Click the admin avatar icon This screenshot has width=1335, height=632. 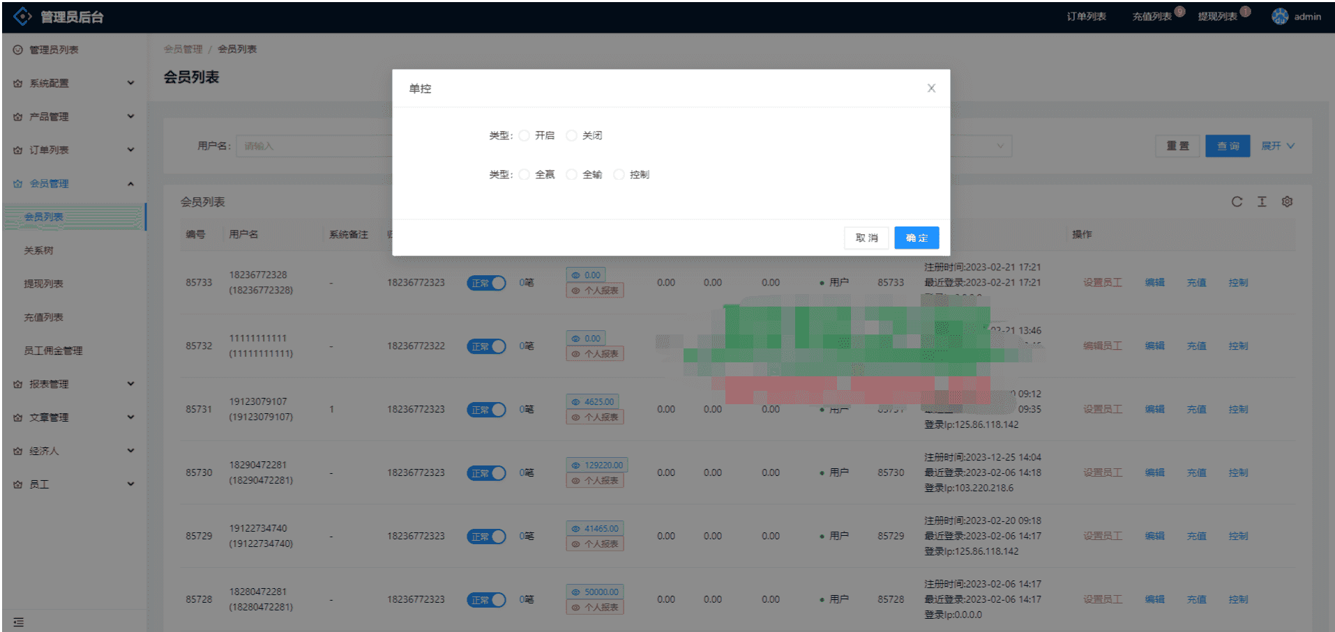click(1279, 17)
